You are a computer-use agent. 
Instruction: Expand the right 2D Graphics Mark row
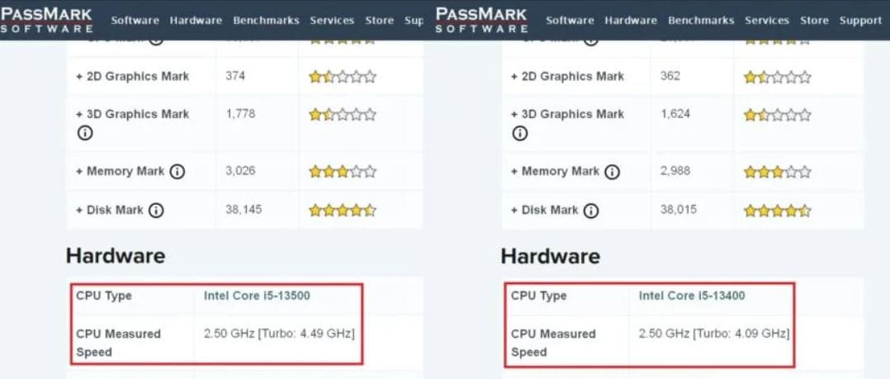click(567, 76)
